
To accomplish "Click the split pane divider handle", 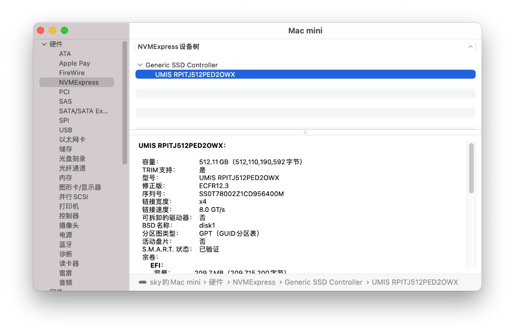I will tap(305, 132).
